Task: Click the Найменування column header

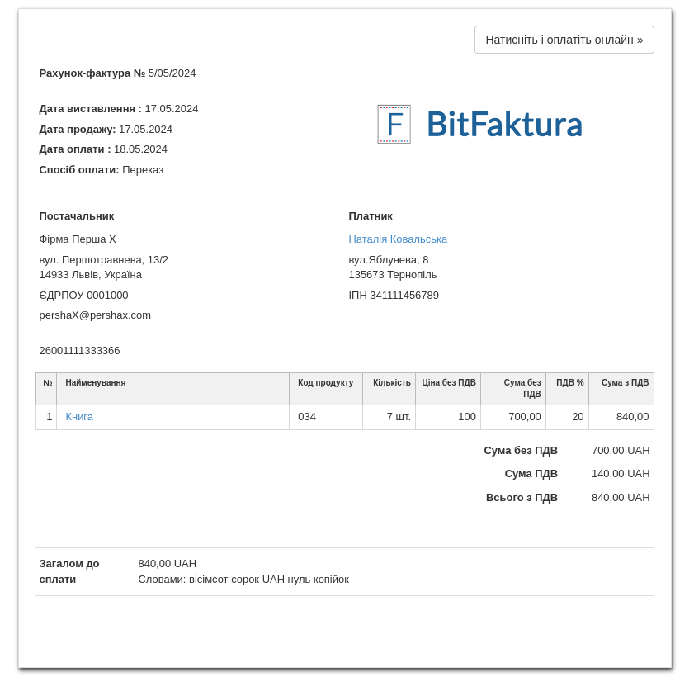Action: coord(96,383)
